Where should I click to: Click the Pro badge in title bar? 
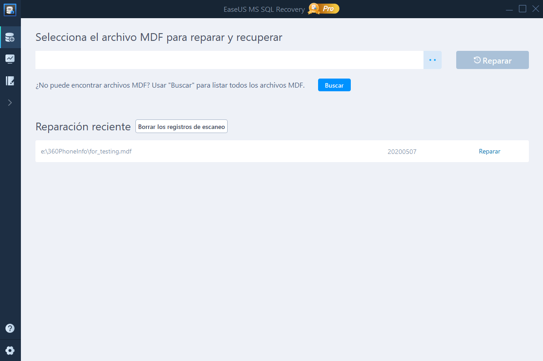click(324, 9)
